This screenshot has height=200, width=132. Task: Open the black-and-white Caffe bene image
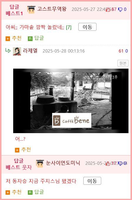point(71,101)
